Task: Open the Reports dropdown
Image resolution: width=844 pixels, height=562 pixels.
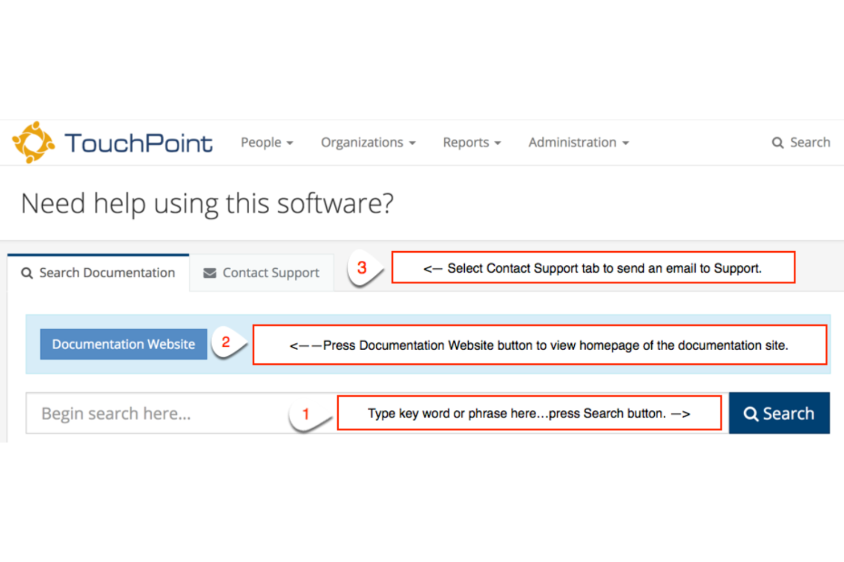Action: 472,142
